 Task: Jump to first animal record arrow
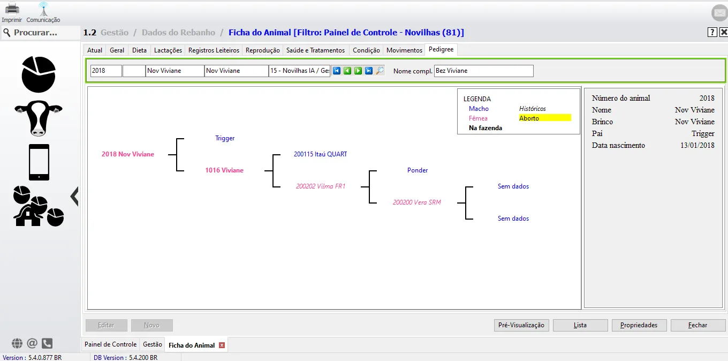pyautogui.click(x=337, y=71)
